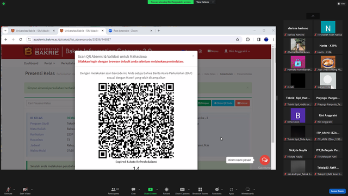
Task: Open the Menu in Bakrie header
Action: coord(213,51)
